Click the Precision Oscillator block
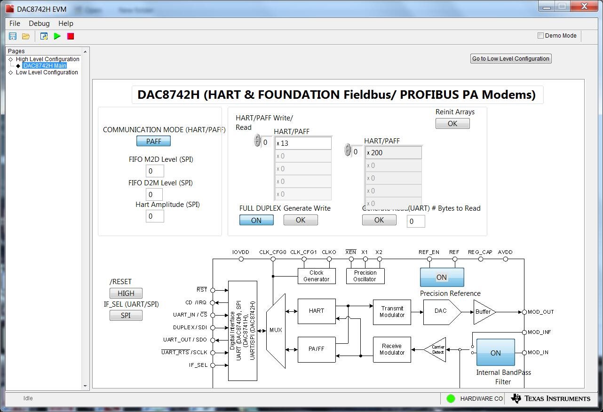Viewport: 603px width, 412px height. pyautogui.click(x=365, y=276)
